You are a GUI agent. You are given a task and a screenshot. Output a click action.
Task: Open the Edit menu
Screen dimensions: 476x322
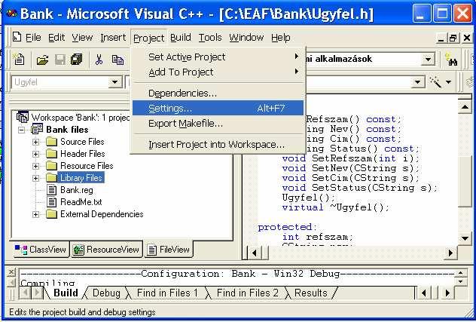(x=56, y=38)
